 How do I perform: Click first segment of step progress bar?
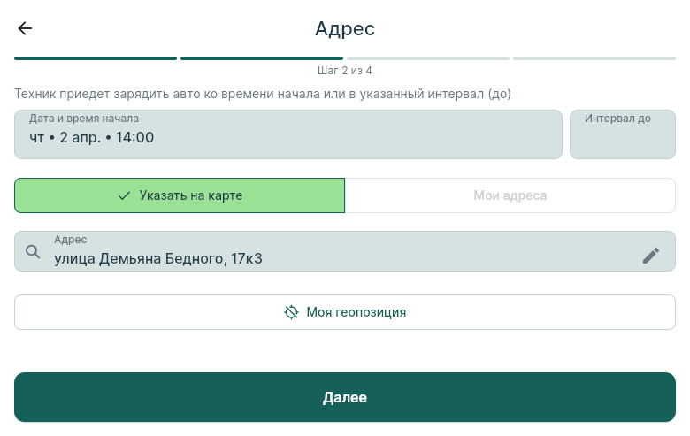[x=96, y=58]
